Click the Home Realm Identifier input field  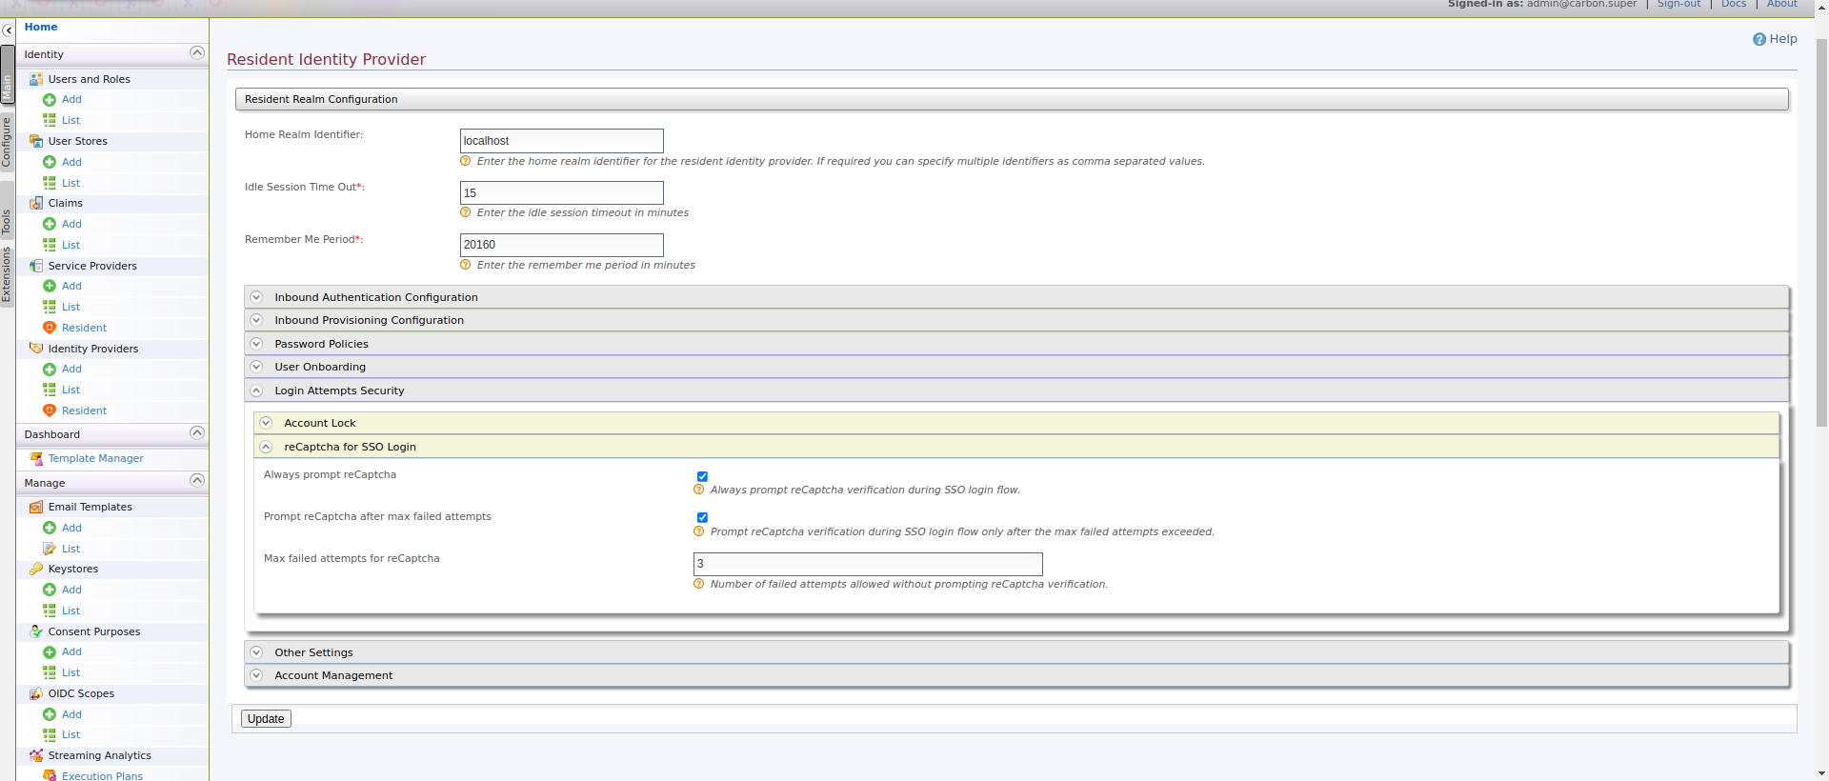562,141
